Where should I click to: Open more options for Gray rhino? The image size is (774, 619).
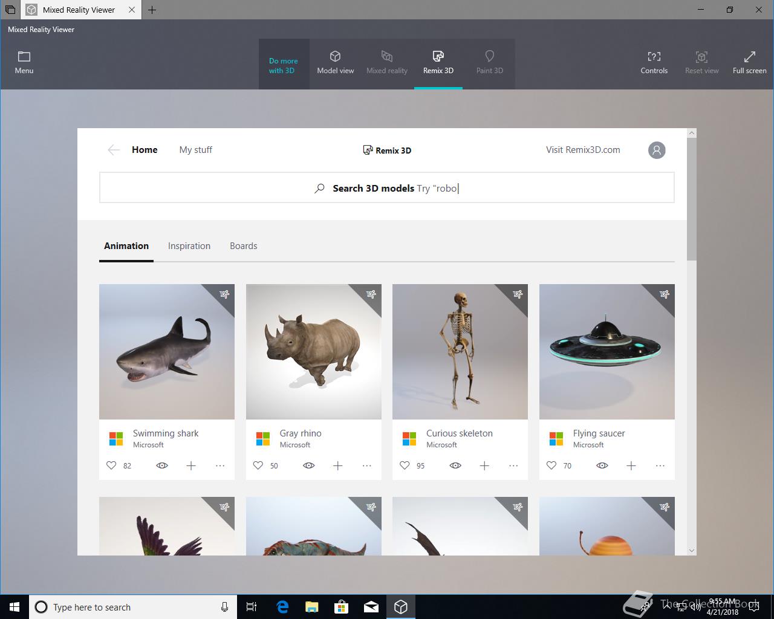pyautogui.click(x=367, y=465)
